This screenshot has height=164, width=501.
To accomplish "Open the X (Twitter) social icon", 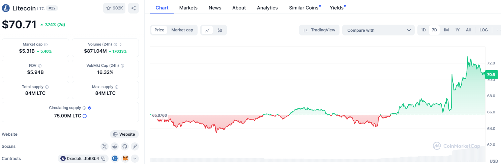I will (105, 146).
